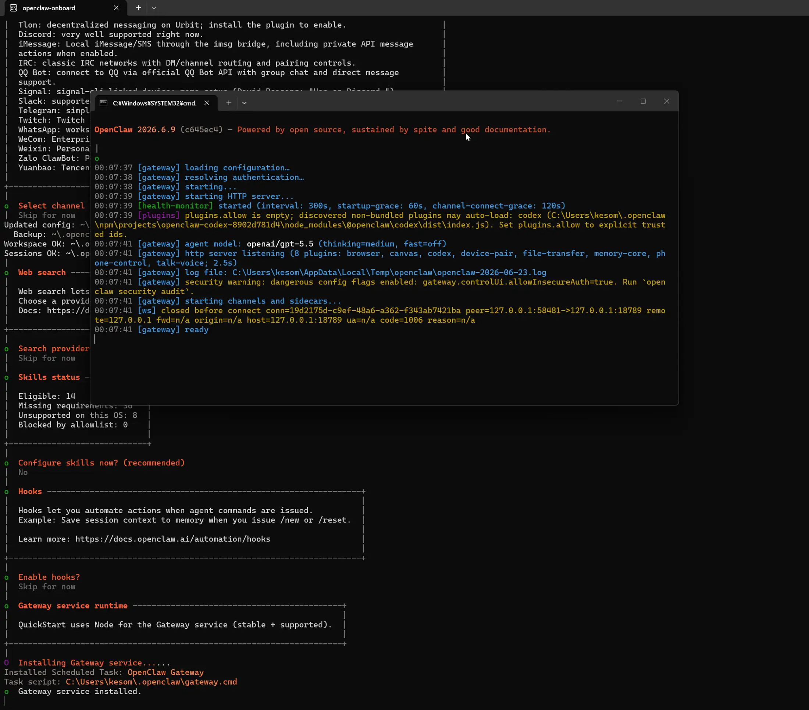The image size is (809, 710).
Task: Expand the profile dropdown in the openclaw-onboard window
Action: 154,7
